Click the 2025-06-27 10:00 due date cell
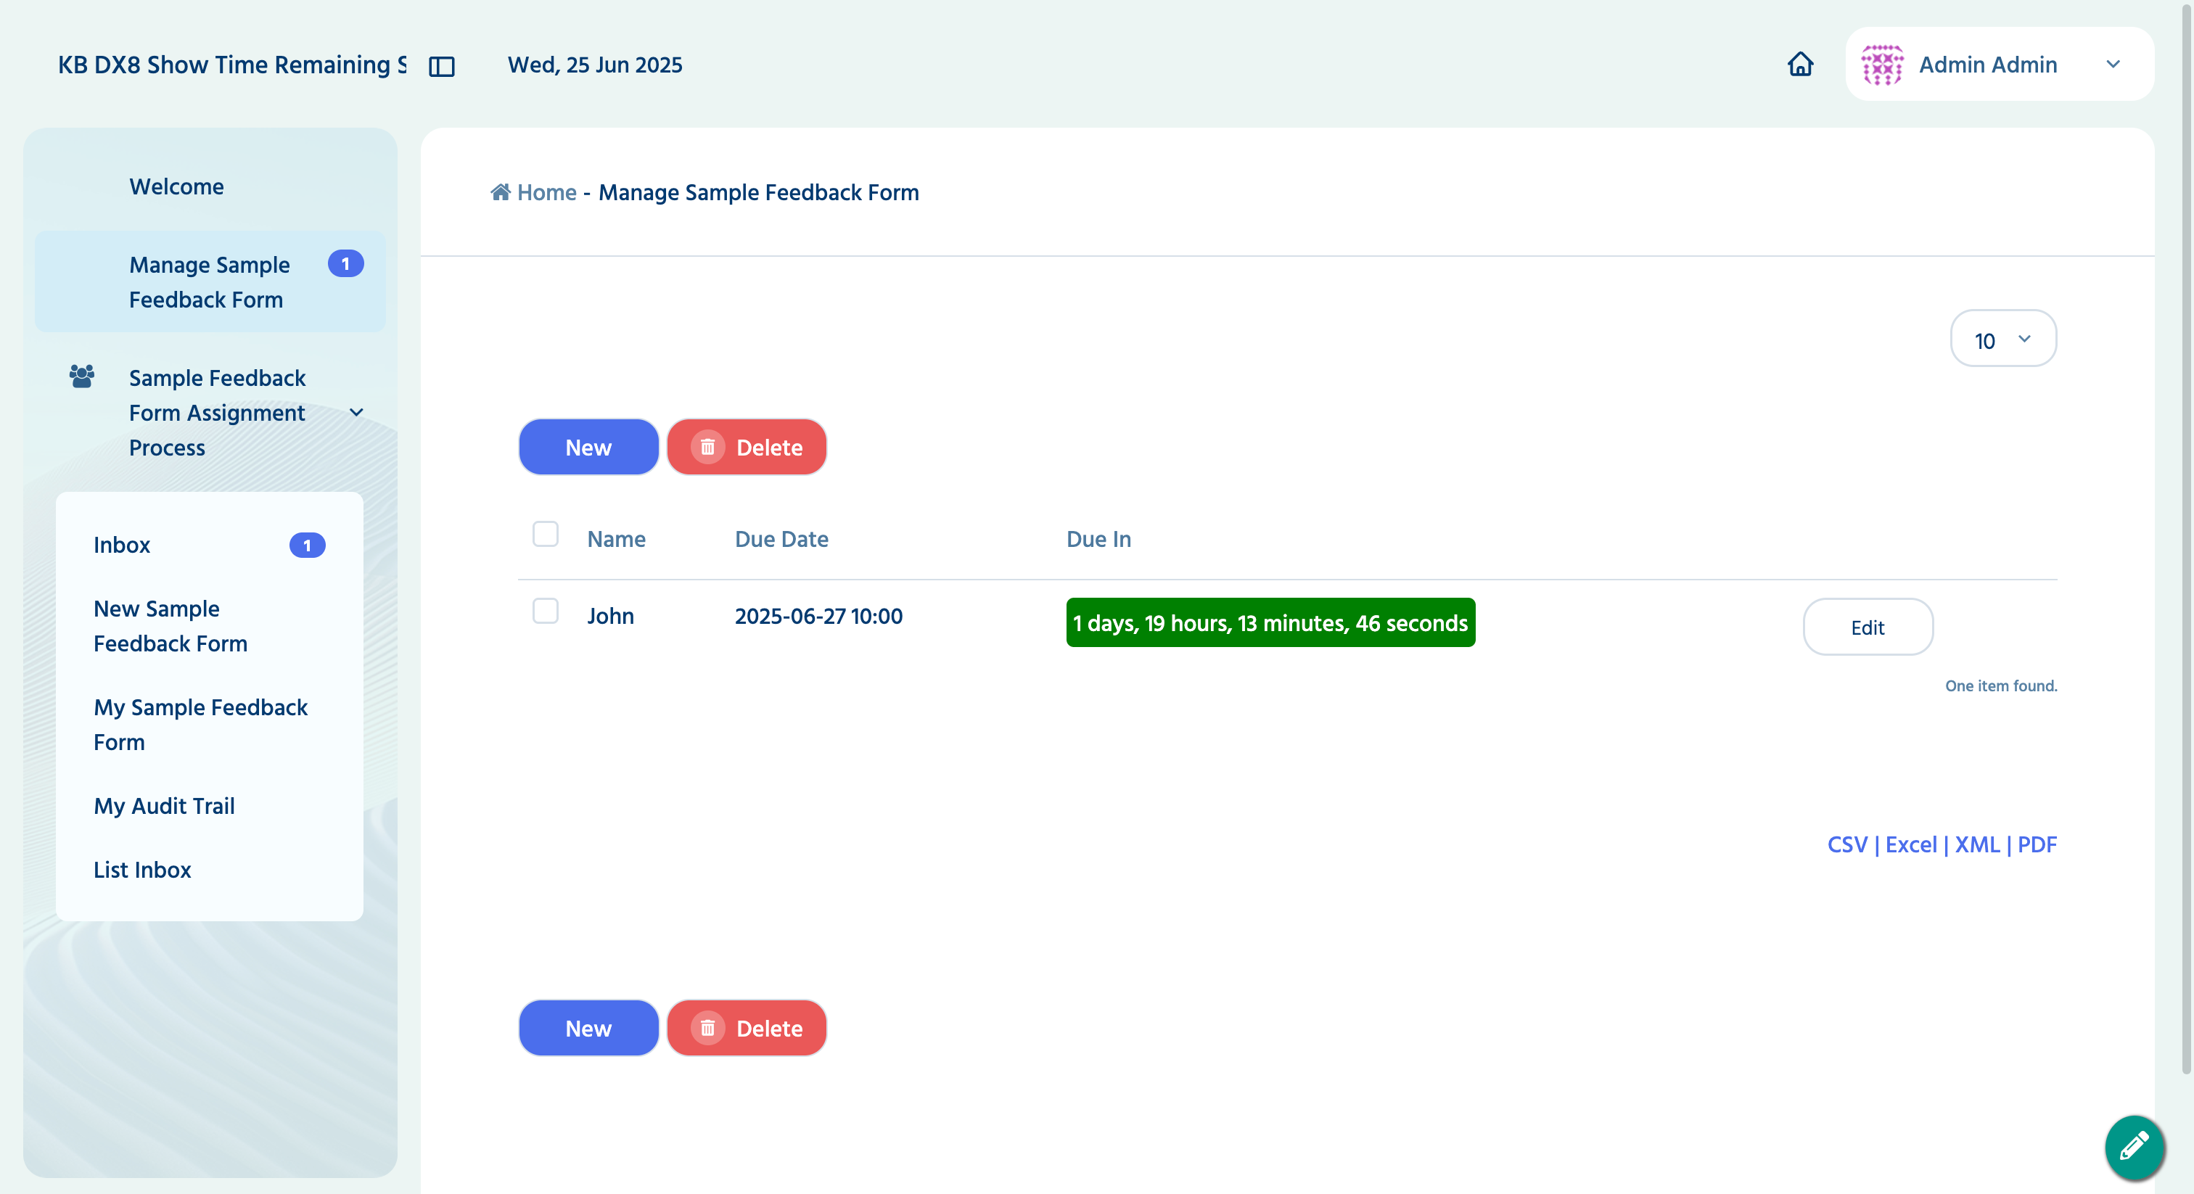 818,616
